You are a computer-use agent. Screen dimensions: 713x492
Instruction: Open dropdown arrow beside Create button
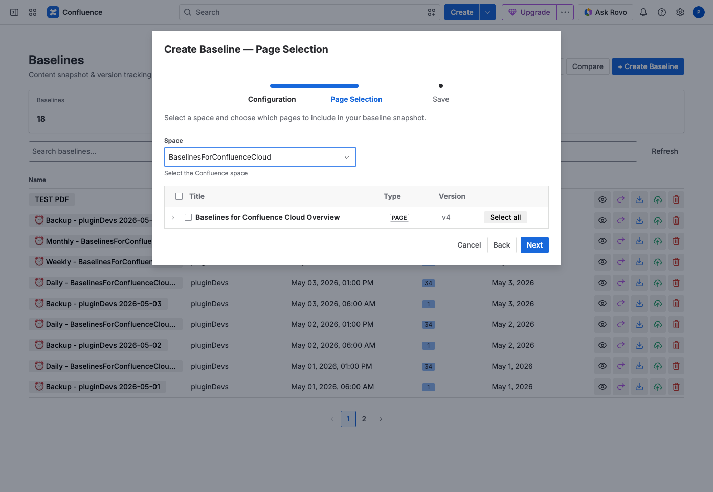tap(487, 12)
